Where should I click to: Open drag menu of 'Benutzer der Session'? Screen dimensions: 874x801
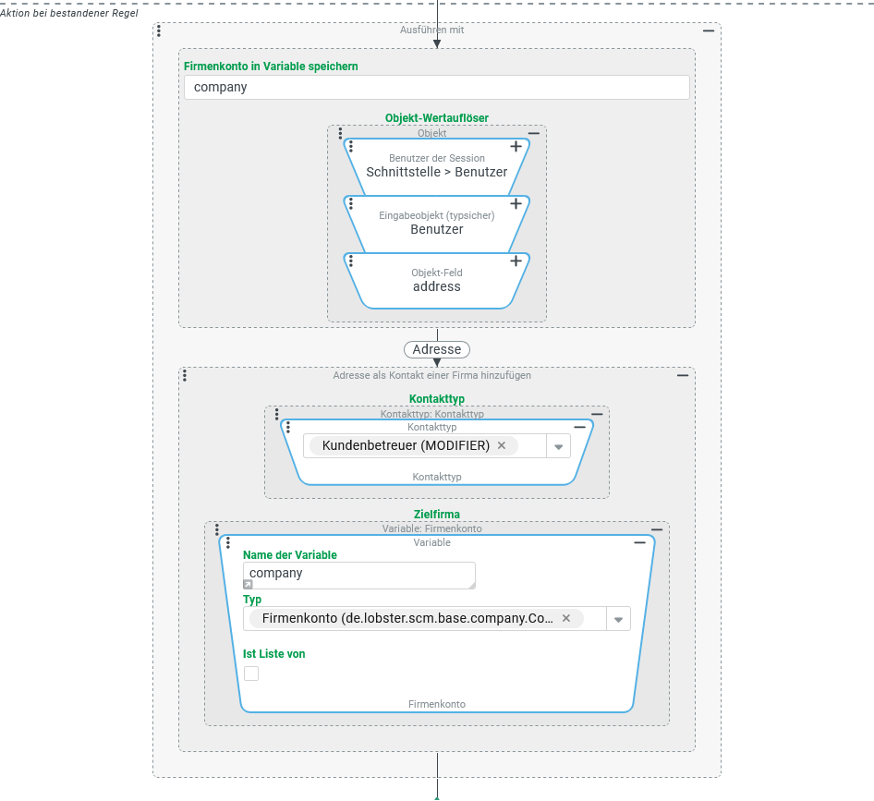click(351, 146)
